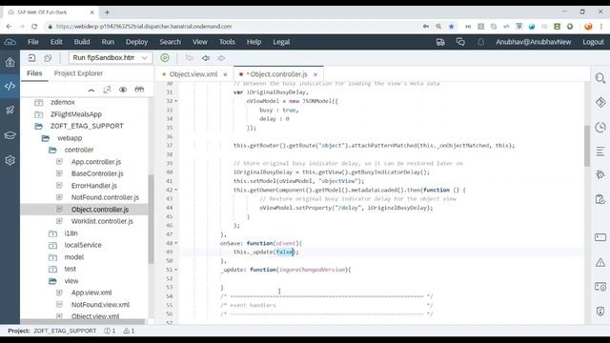Image resolution: width=610 pixels, height=343 pixels.
Task: Click the binoculars search files icon
Action: click(139, 90)
